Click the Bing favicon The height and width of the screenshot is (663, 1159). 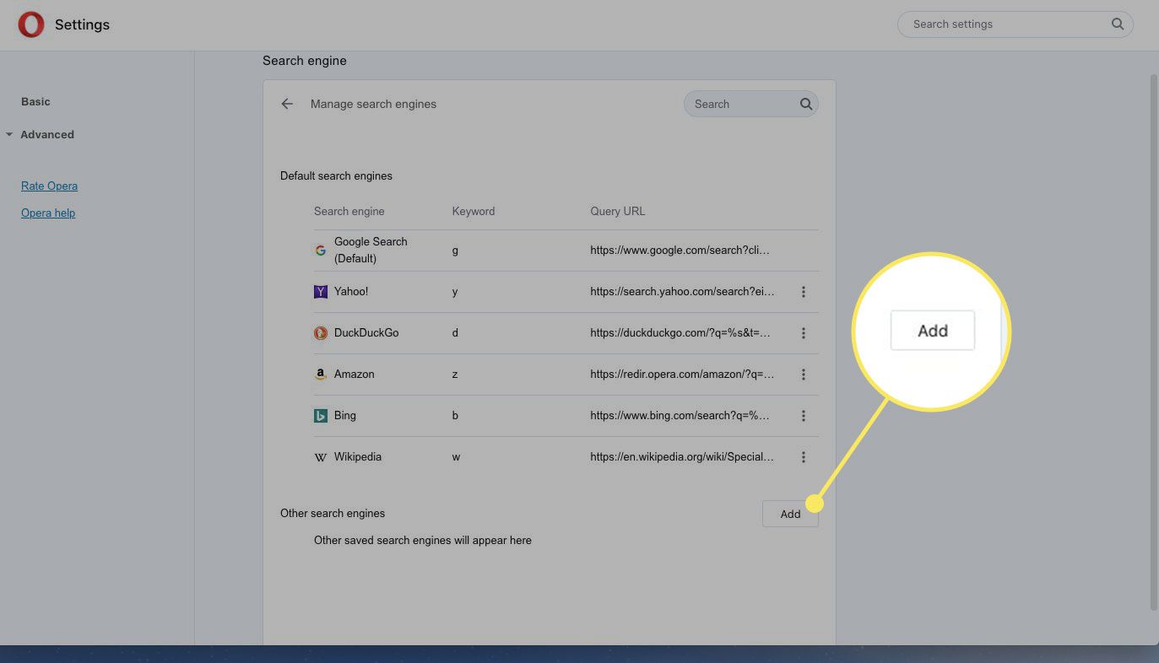[x=320, y=416]
